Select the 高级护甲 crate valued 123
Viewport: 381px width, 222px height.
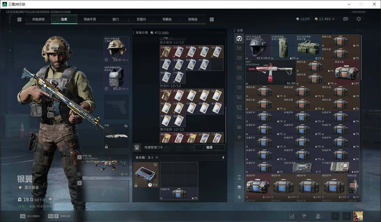[x=258, y=186]
